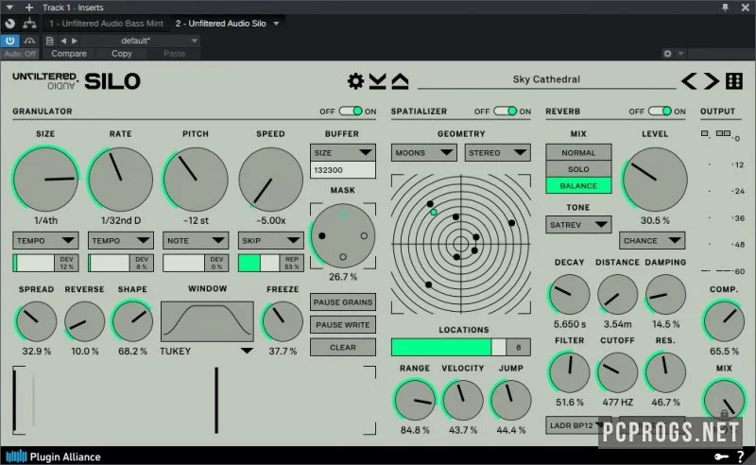Click the reverb LEVEL knob

tap(655, 180)
